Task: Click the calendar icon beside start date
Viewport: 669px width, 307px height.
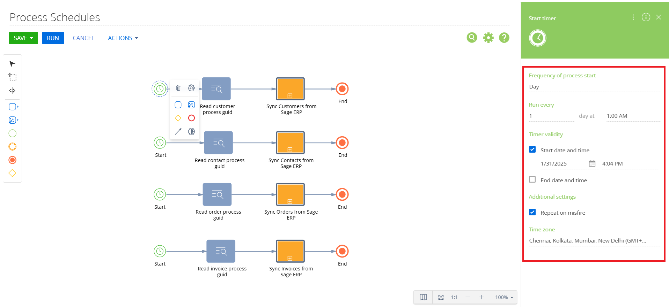Action: (x=592, y=163)
